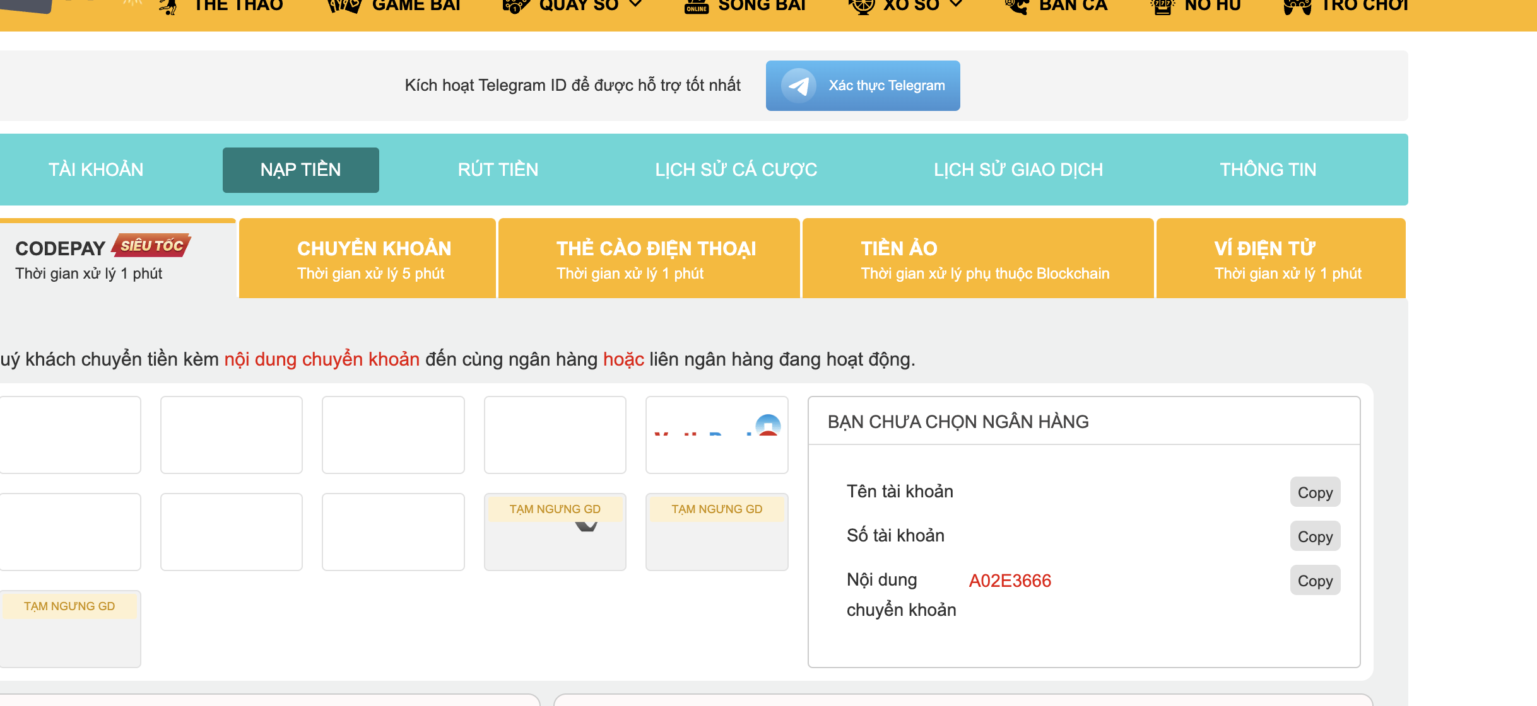Copy the Nội dung chuyển khoản code
Viewport: 1537px width, 706px height.
[x=1315, y=581]
